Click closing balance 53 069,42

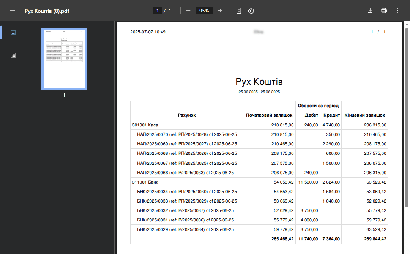tap(376, 192)
